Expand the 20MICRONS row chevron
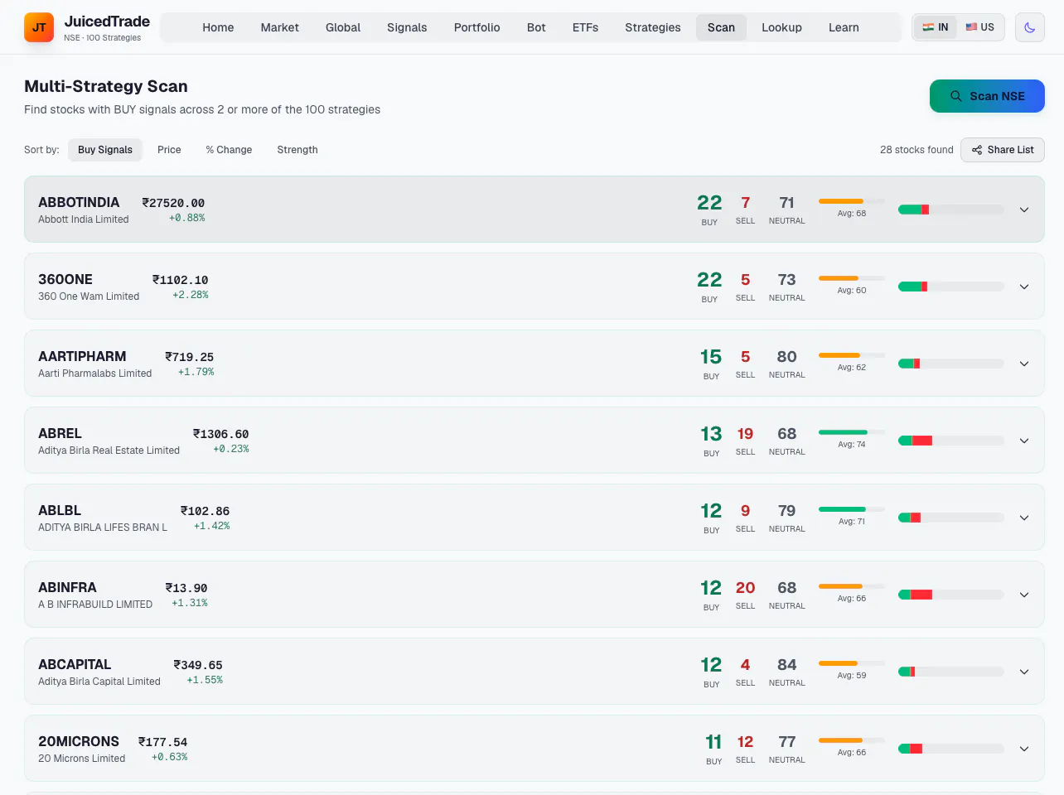The image size is (1064, 795). tap(1024, 749)
